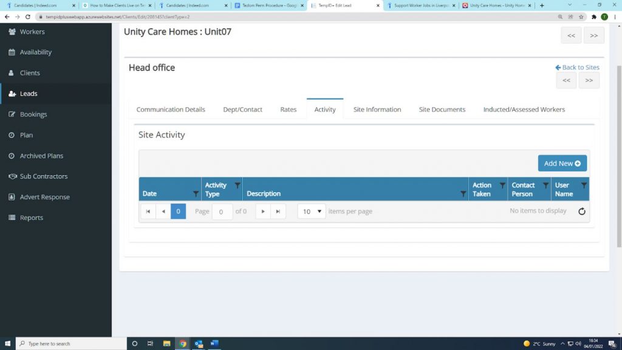Go to the first page of the grid
This screenshot has width=622, height=350.
click(148, 211)
